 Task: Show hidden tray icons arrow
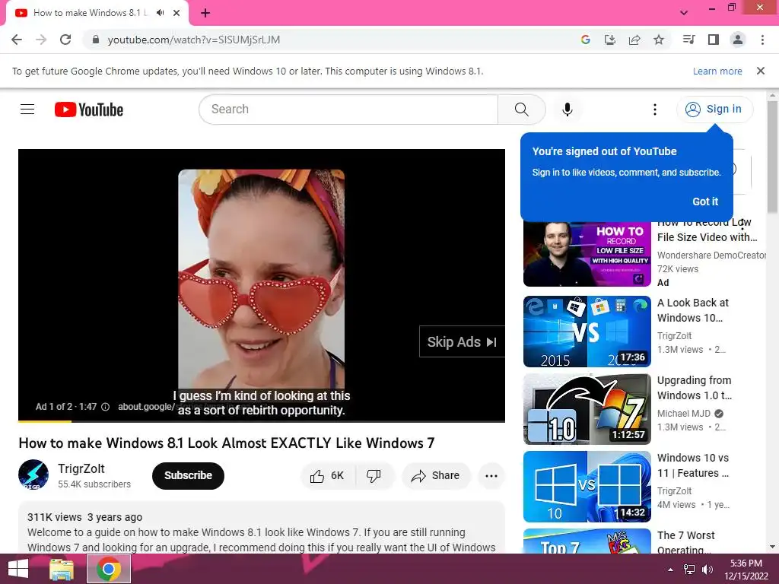(x=671, y=570)
